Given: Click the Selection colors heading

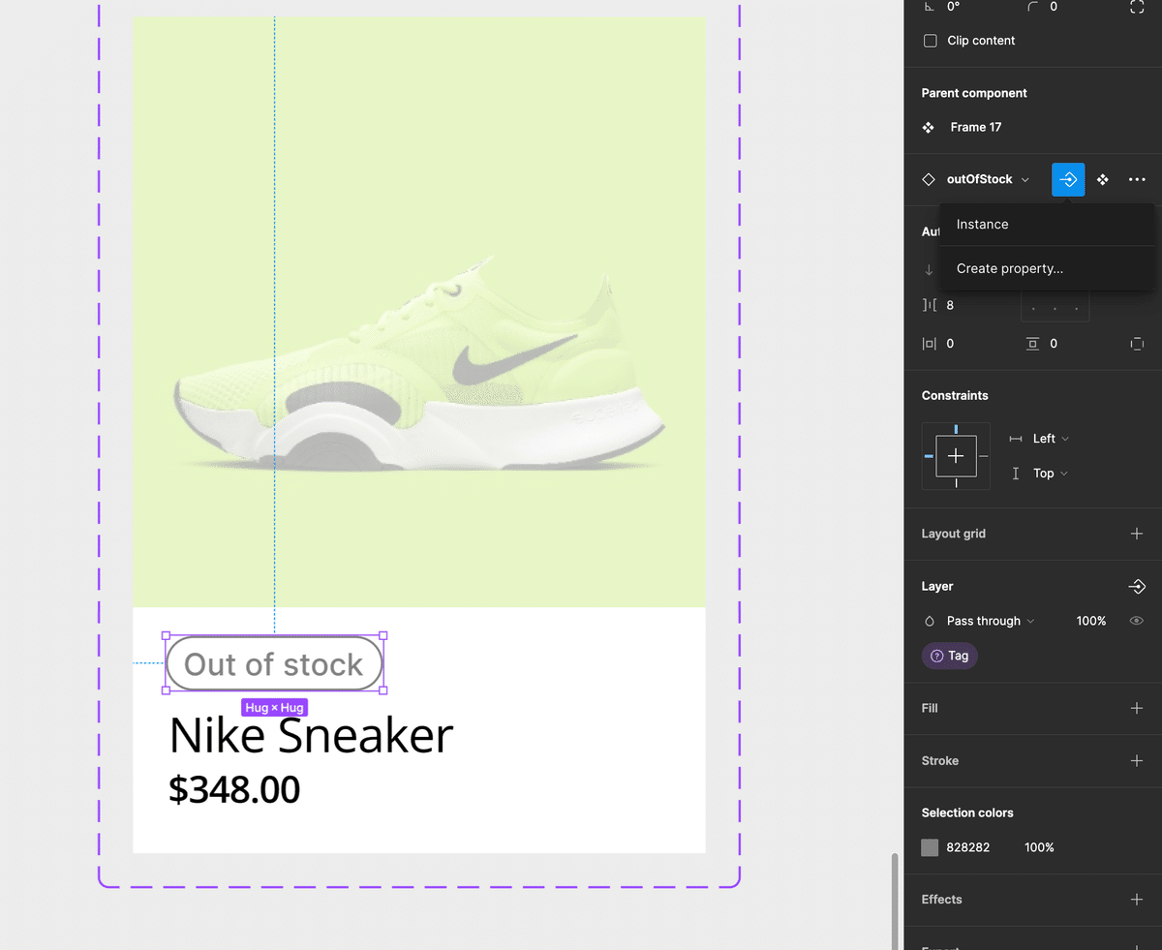Looking at the screenshot, I should (x=967, y=812).
